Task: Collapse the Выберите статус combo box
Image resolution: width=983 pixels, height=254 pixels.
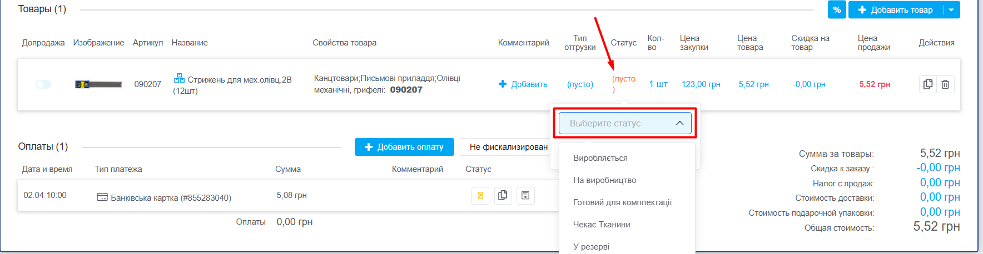Action: click(625, 123)
